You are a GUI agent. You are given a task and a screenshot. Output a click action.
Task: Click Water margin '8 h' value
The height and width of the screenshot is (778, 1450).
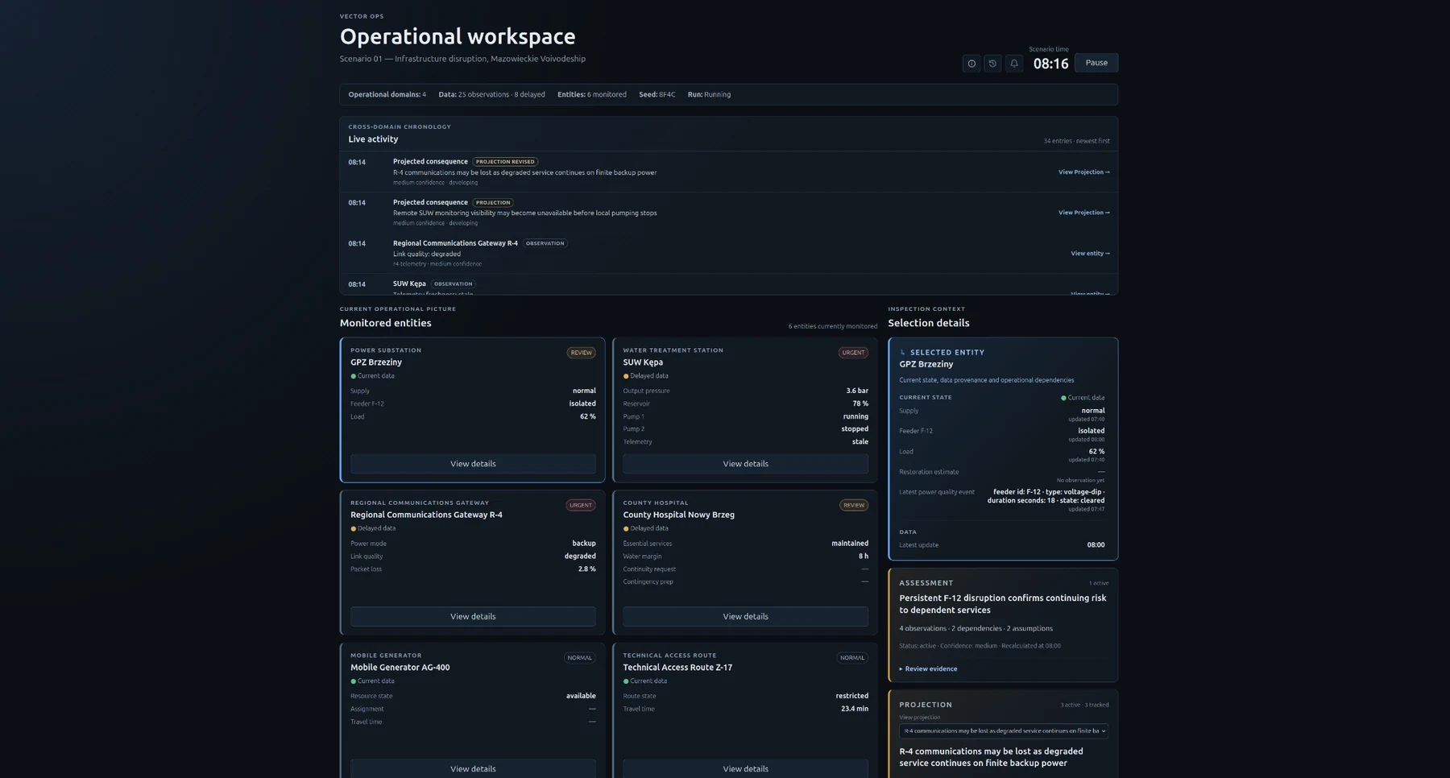pyautogui.click(x=863, y=557)
